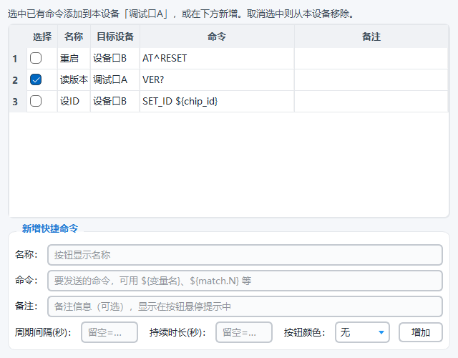This screenshot has height=358, width=458.
Task: Click the 目标设备 column header
Action: [x=115, y=37]
